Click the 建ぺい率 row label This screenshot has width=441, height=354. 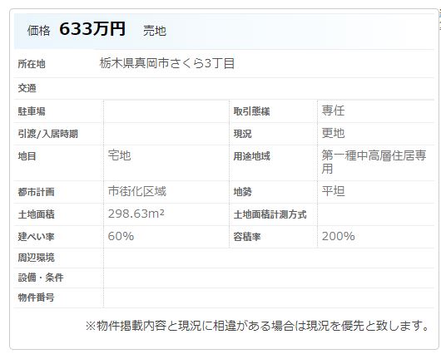pyautogui.click(x=36, y=237)
